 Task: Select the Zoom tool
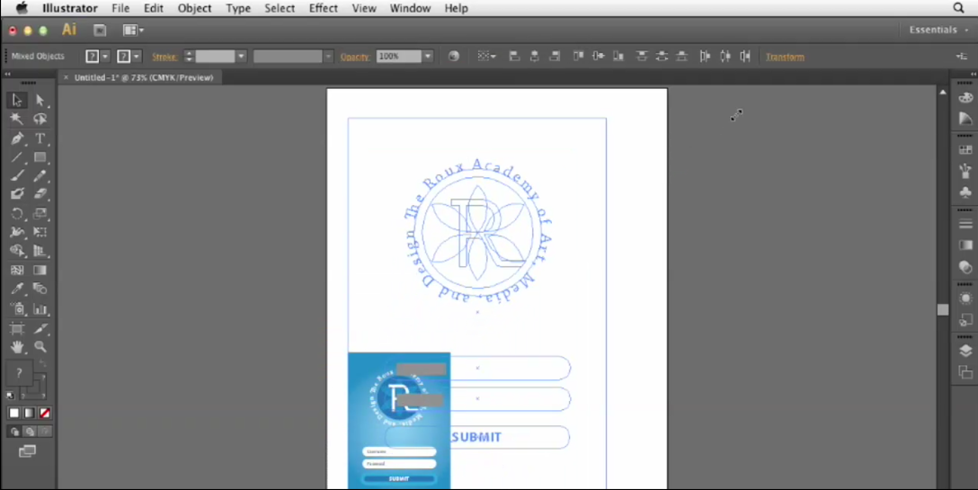pos(40,347)
